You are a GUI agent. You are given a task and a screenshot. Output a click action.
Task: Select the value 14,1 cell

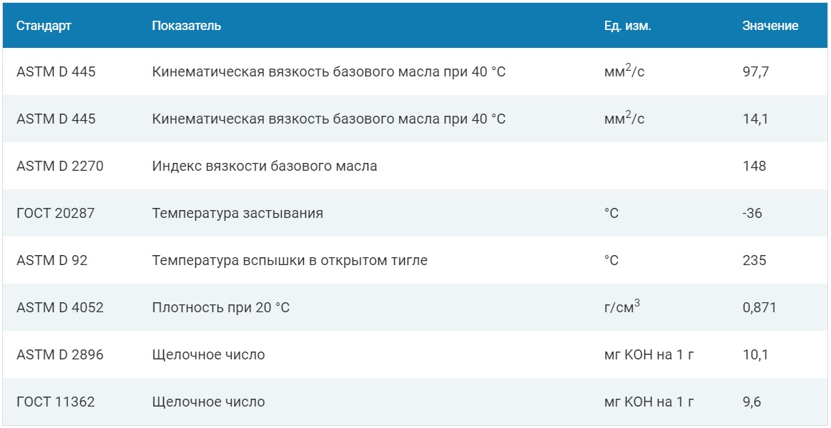tap(756, 119)
